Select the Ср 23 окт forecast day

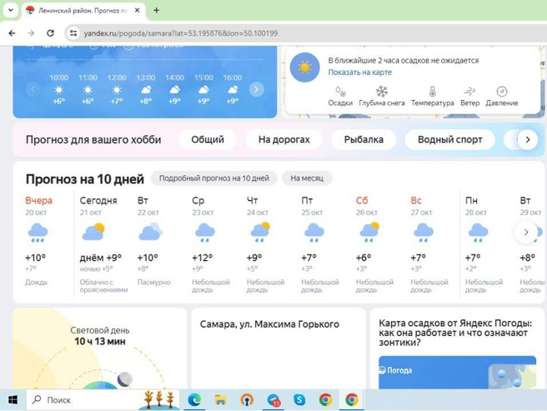(211, 244)
